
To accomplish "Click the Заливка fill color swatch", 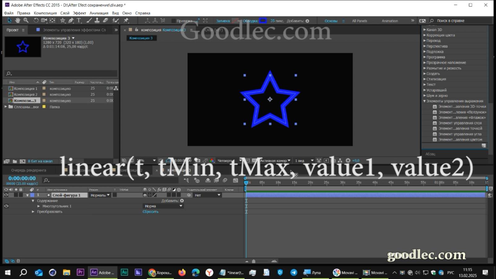I will [236, 21].
